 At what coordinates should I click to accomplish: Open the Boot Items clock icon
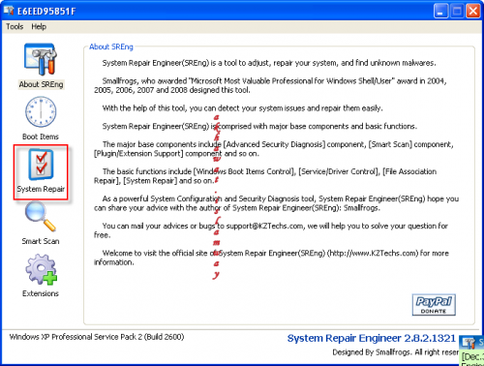point(41,111)
